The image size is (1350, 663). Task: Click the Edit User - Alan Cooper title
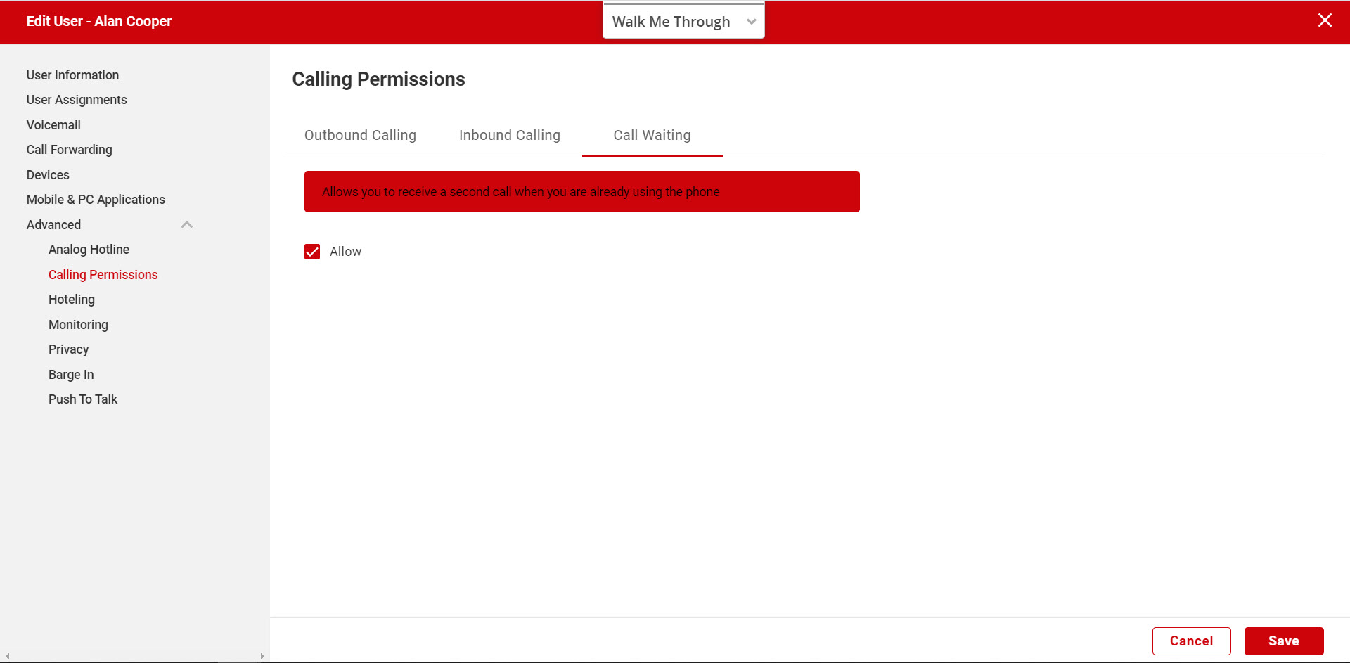coord(98,21)
